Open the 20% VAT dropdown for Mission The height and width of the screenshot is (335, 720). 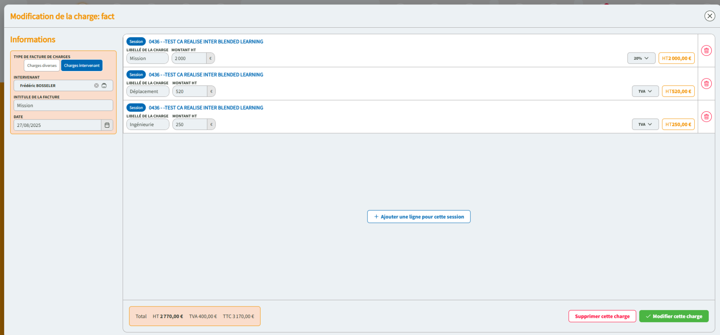click(x=641, y=58)
